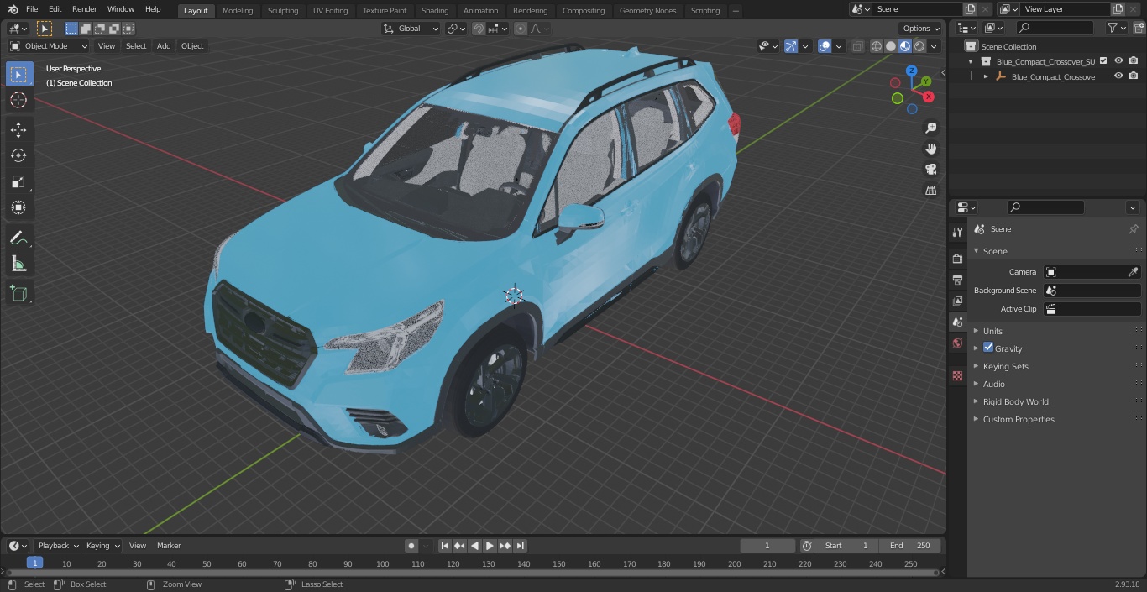The width and height of the screenshot is (1147, 592).
Task: Activate the Scale tool
Action: point(18,181)
